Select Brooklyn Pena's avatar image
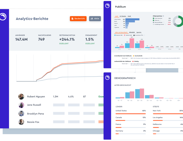 click(21, 114)
